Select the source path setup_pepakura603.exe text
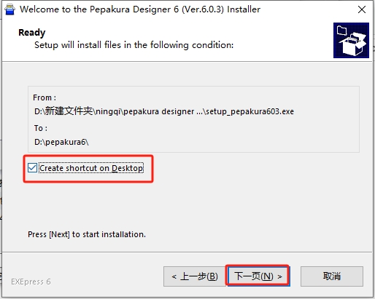 coord(250,111)
